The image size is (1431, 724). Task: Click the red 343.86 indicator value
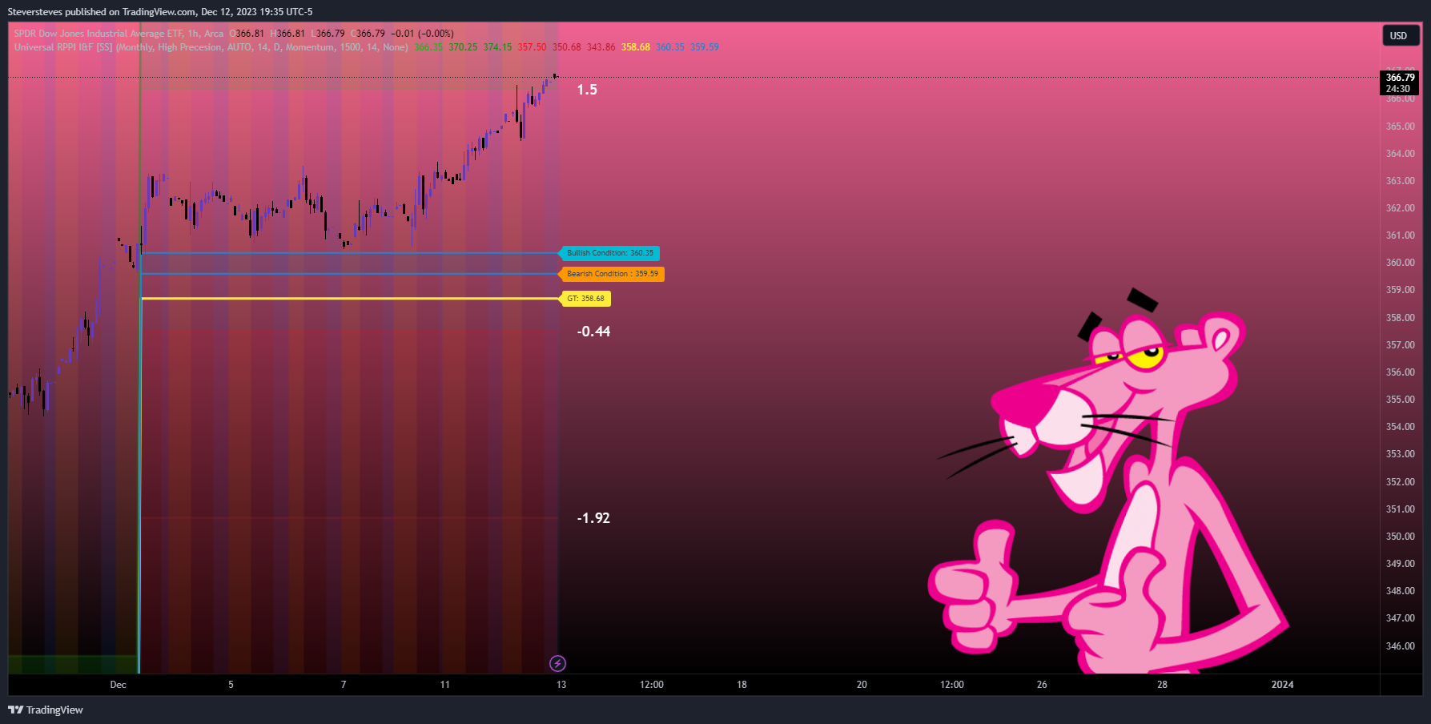coord(601,47)
